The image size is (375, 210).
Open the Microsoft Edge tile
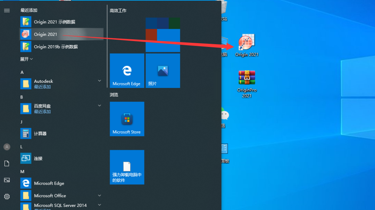coord(127,71)
